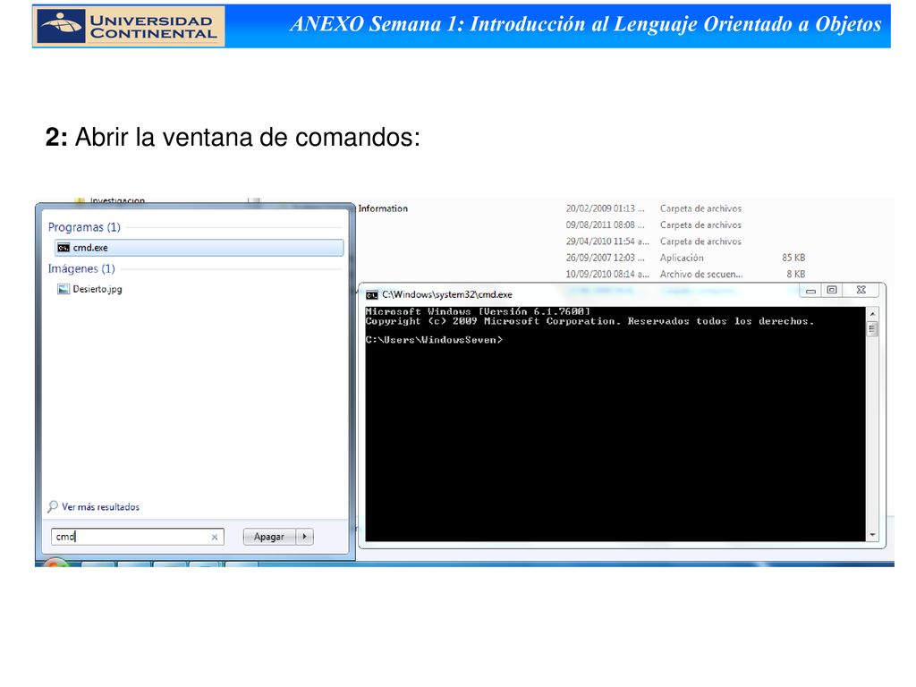Click the 29/04/2010 11:54 date cell
The height and width of the screenshot is (687, 916).
[x=607, y=242]
